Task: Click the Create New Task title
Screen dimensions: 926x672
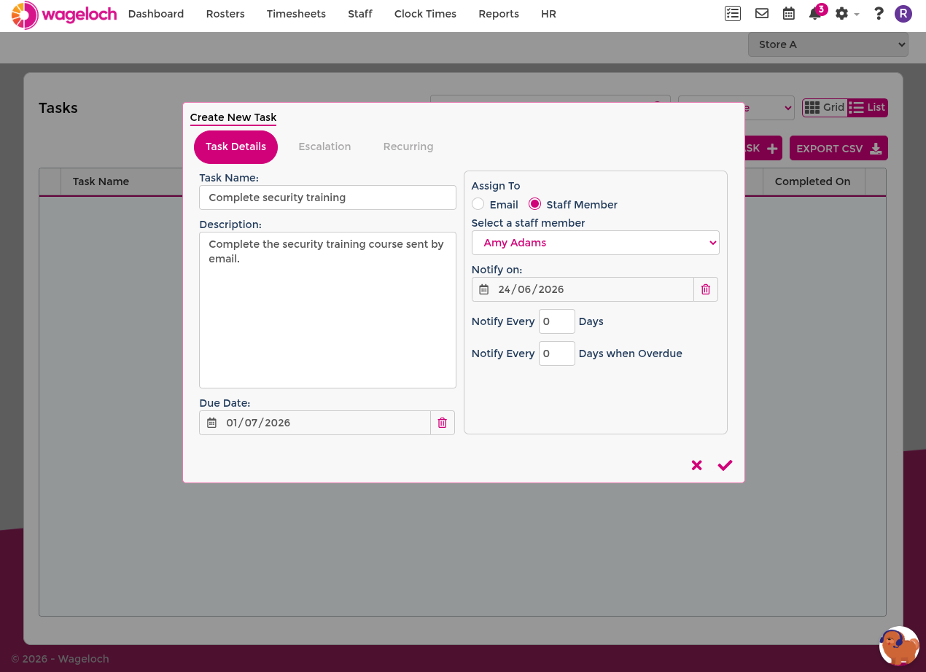Action: (233, 117)
